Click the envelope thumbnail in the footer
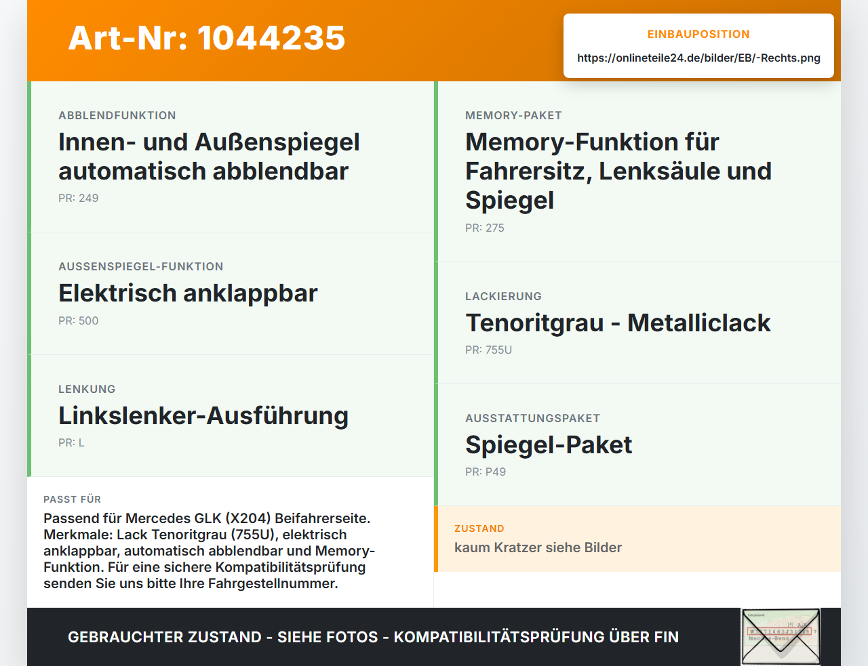868x666 pixels. pyautogui.click(x=781, y=637)
